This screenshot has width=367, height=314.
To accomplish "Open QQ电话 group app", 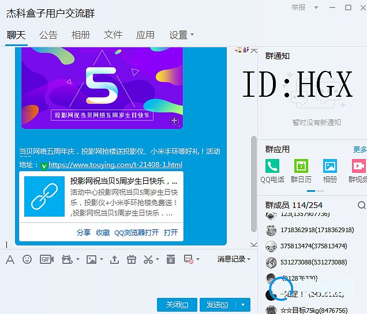I will coord(272,171).
